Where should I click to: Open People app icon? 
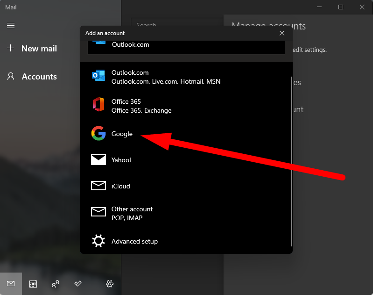(x=56, y=284)
